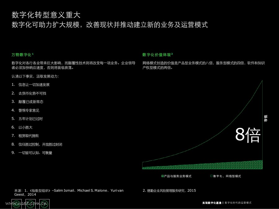Go to the previous slide arrow
The image size is (279, 209).
click(31, 204)
